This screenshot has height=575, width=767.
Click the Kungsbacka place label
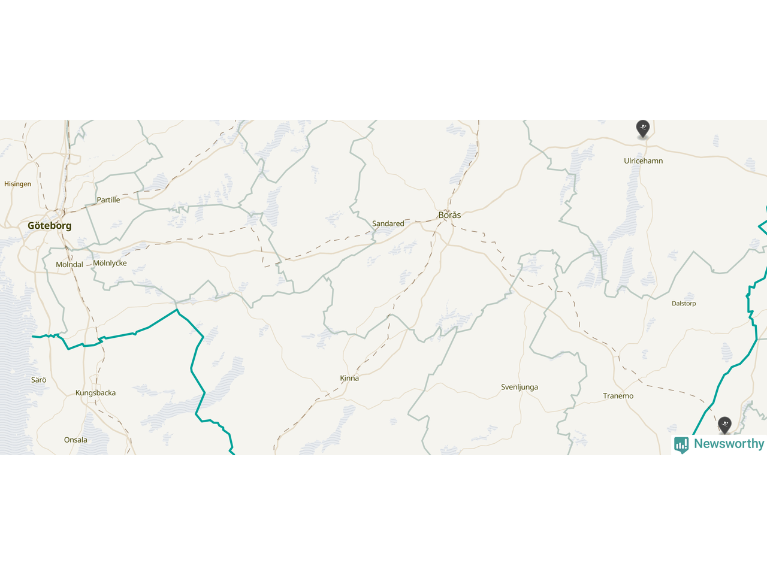tap(95, 393)
